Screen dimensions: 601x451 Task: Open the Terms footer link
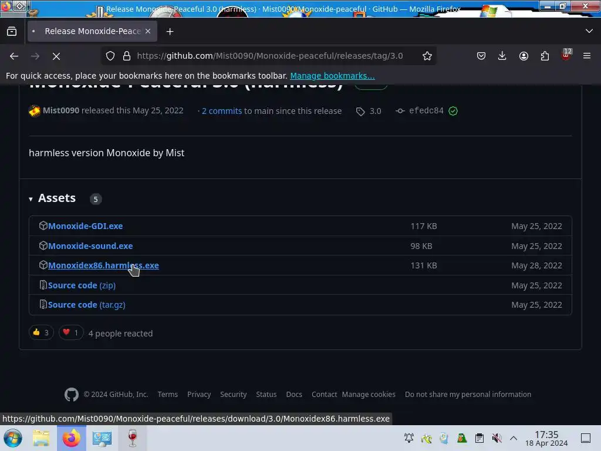pyautogui.click(x=167, y=394)
